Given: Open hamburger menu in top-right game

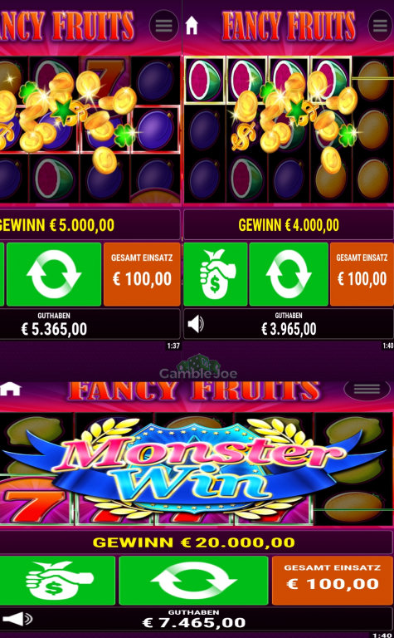Looking at the screenshot, I should point(381,25).
